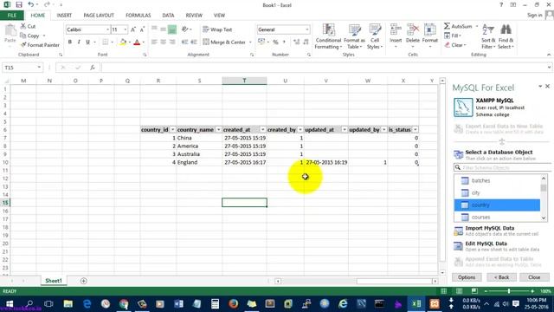Toggle Italic formatting

coord(79,42)
